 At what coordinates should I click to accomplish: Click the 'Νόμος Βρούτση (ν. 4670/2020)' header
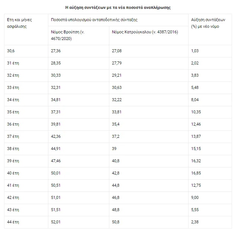68,35
